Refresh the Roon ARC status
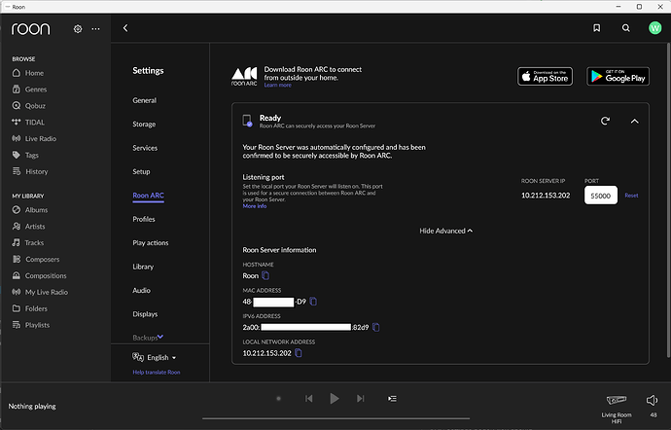 click(605, 121)
